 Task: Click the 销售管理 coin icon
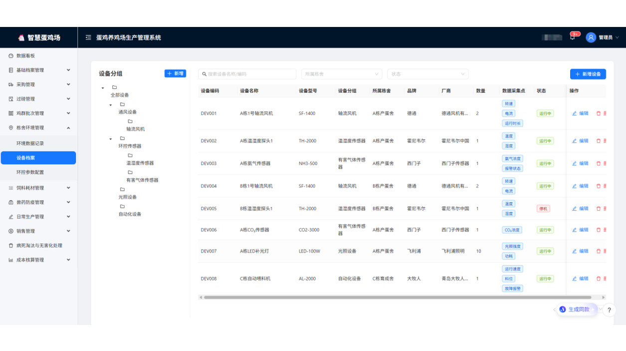click(x=11, y=231)
